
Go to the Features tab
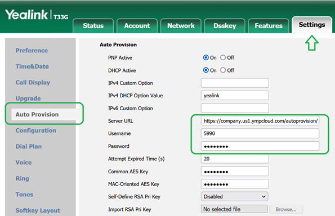tap(269, 26)
